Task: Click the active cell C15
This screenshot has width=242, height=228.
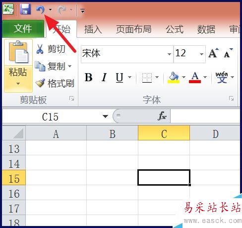Action: 164,177
